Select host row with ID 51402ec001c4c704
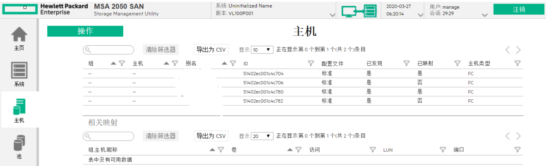The image size is (546, 166). (x=303, y=73)
